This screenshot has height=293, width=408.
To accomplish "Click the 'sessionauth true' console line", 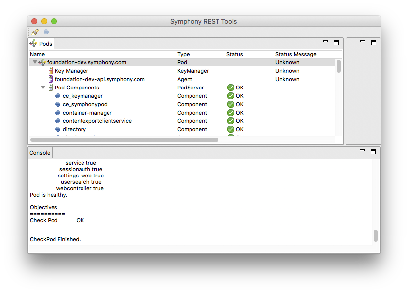I will [81, 169].
